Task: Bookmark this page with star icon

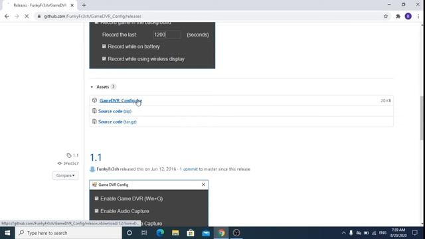Action: (x=386, y=16)
